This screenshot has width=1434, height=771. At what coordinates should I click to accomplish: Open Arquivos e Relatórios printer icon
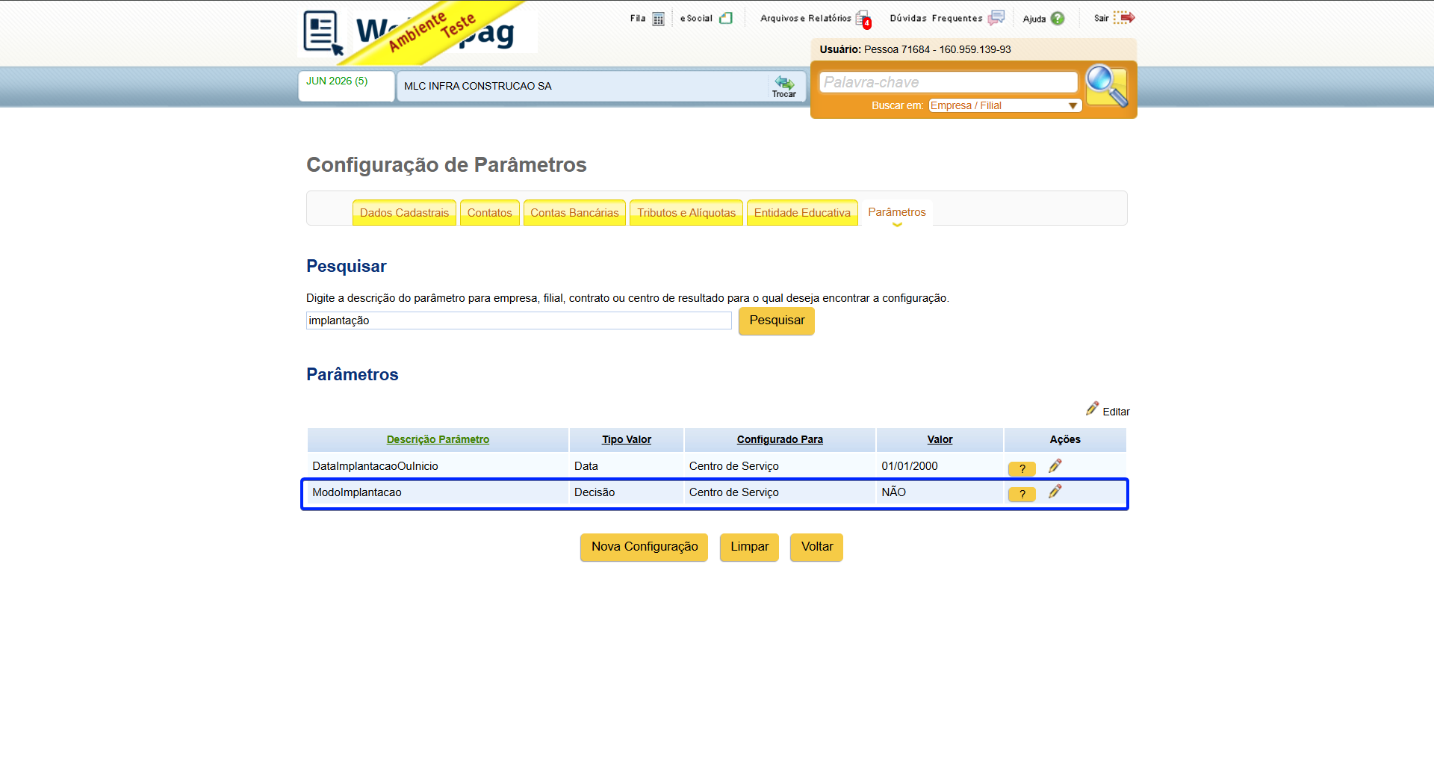coord(863,19)
